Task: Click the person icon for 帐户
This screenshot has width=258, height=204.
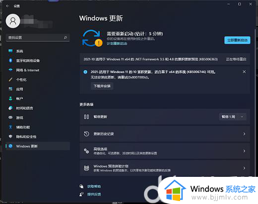Action: [10, 99]
